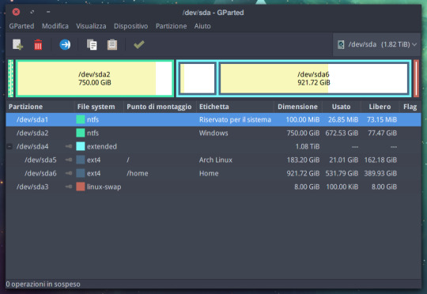Screen dimensions: 427x294
Task: Click the '21.01 GiB' used value
Action: (x=344, y=160)
